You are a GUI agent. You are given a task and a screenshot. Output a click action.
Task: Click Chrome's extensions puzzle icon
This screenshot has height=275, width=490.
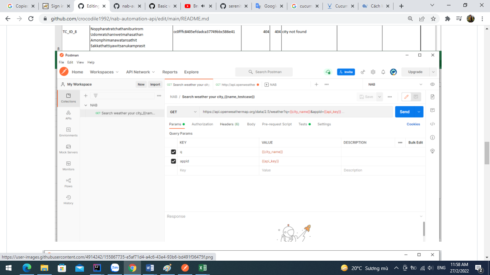[447, 19]
